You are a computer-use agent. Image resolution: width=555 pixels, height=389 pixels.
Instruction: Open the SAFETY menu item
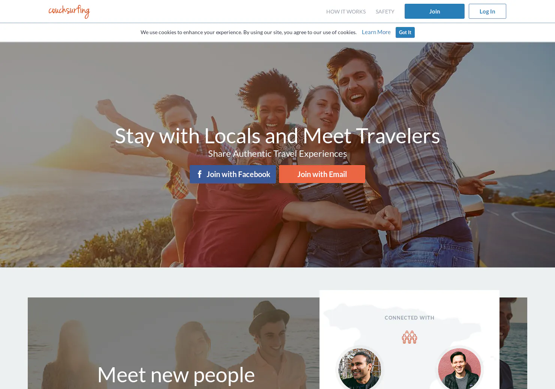(x=385, y=12)
